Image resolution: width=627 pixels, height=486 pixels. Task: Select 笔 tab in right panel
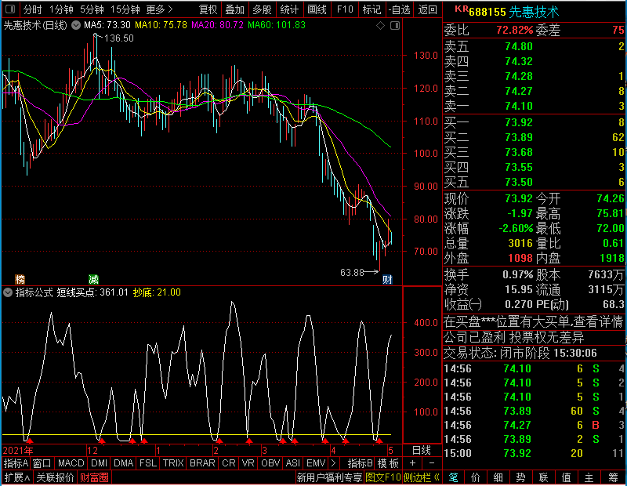pyautogui.click(x=453, y=477)
